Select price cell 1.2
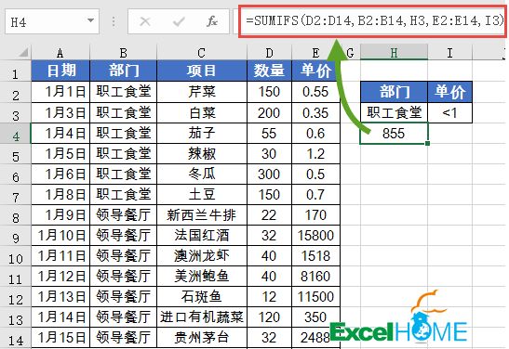This screenshot has height=349, width=509. pyautogui.click(x=315, y=153)
